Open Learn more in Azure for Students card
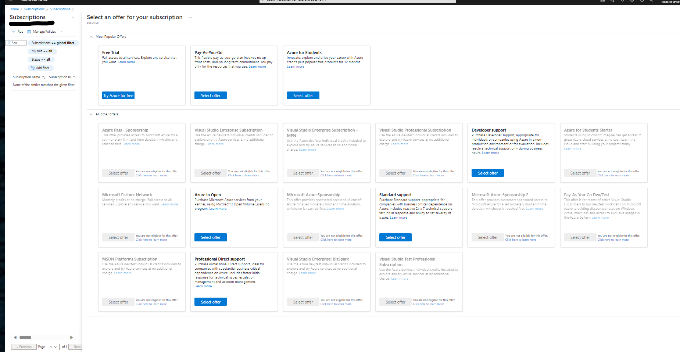The width and height of the screenshot is (680, 352). click(296, 67)
